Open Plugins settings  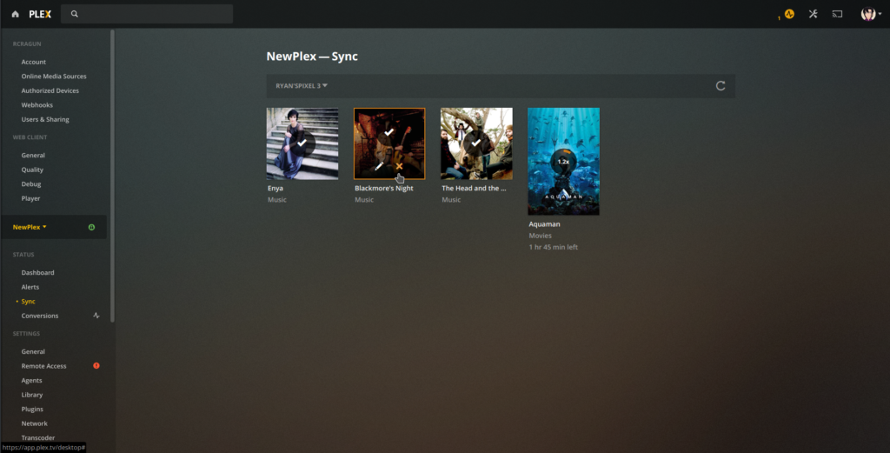click(32, 409)
